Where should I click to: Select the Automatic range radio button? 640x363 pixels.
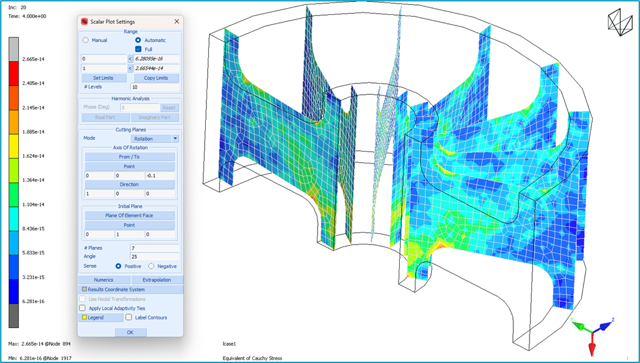click(x=138, y=40)
